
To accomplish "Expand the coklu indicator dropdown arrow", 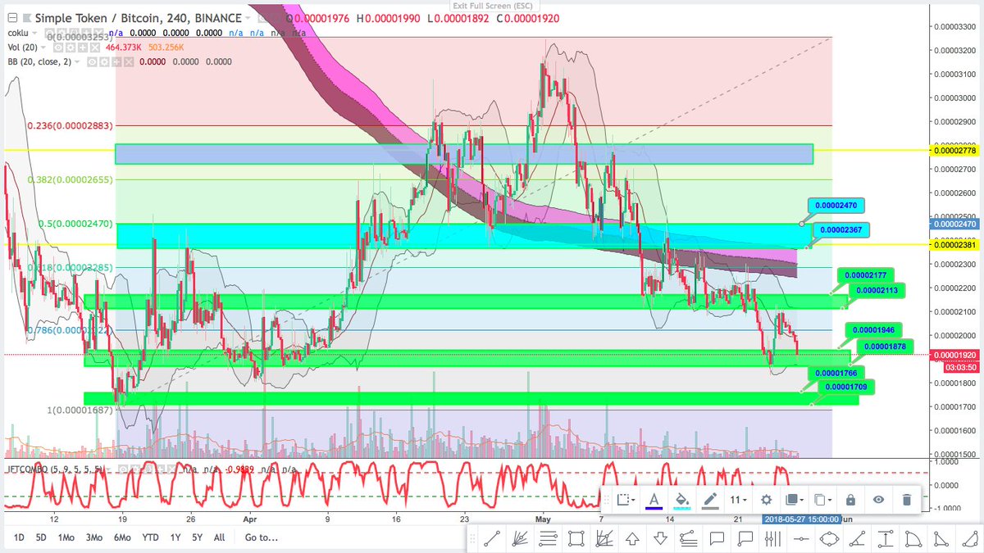I will click(34, 33).
